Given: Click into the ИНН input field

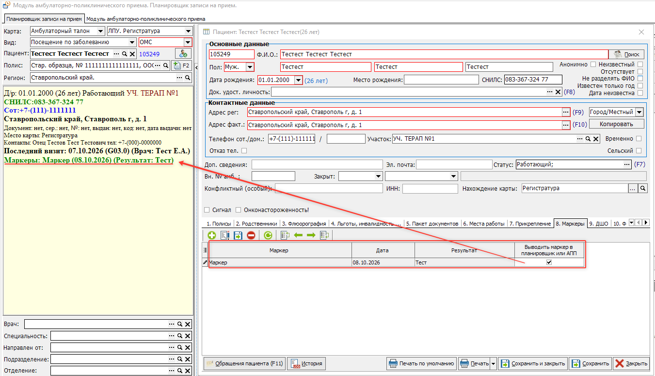Looking at the screenshot, I should coord(430,189).
